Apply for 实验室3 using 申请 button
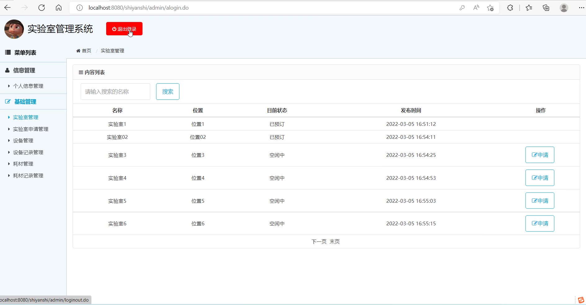Screen dimensions: 586x305 coord(539,155)
